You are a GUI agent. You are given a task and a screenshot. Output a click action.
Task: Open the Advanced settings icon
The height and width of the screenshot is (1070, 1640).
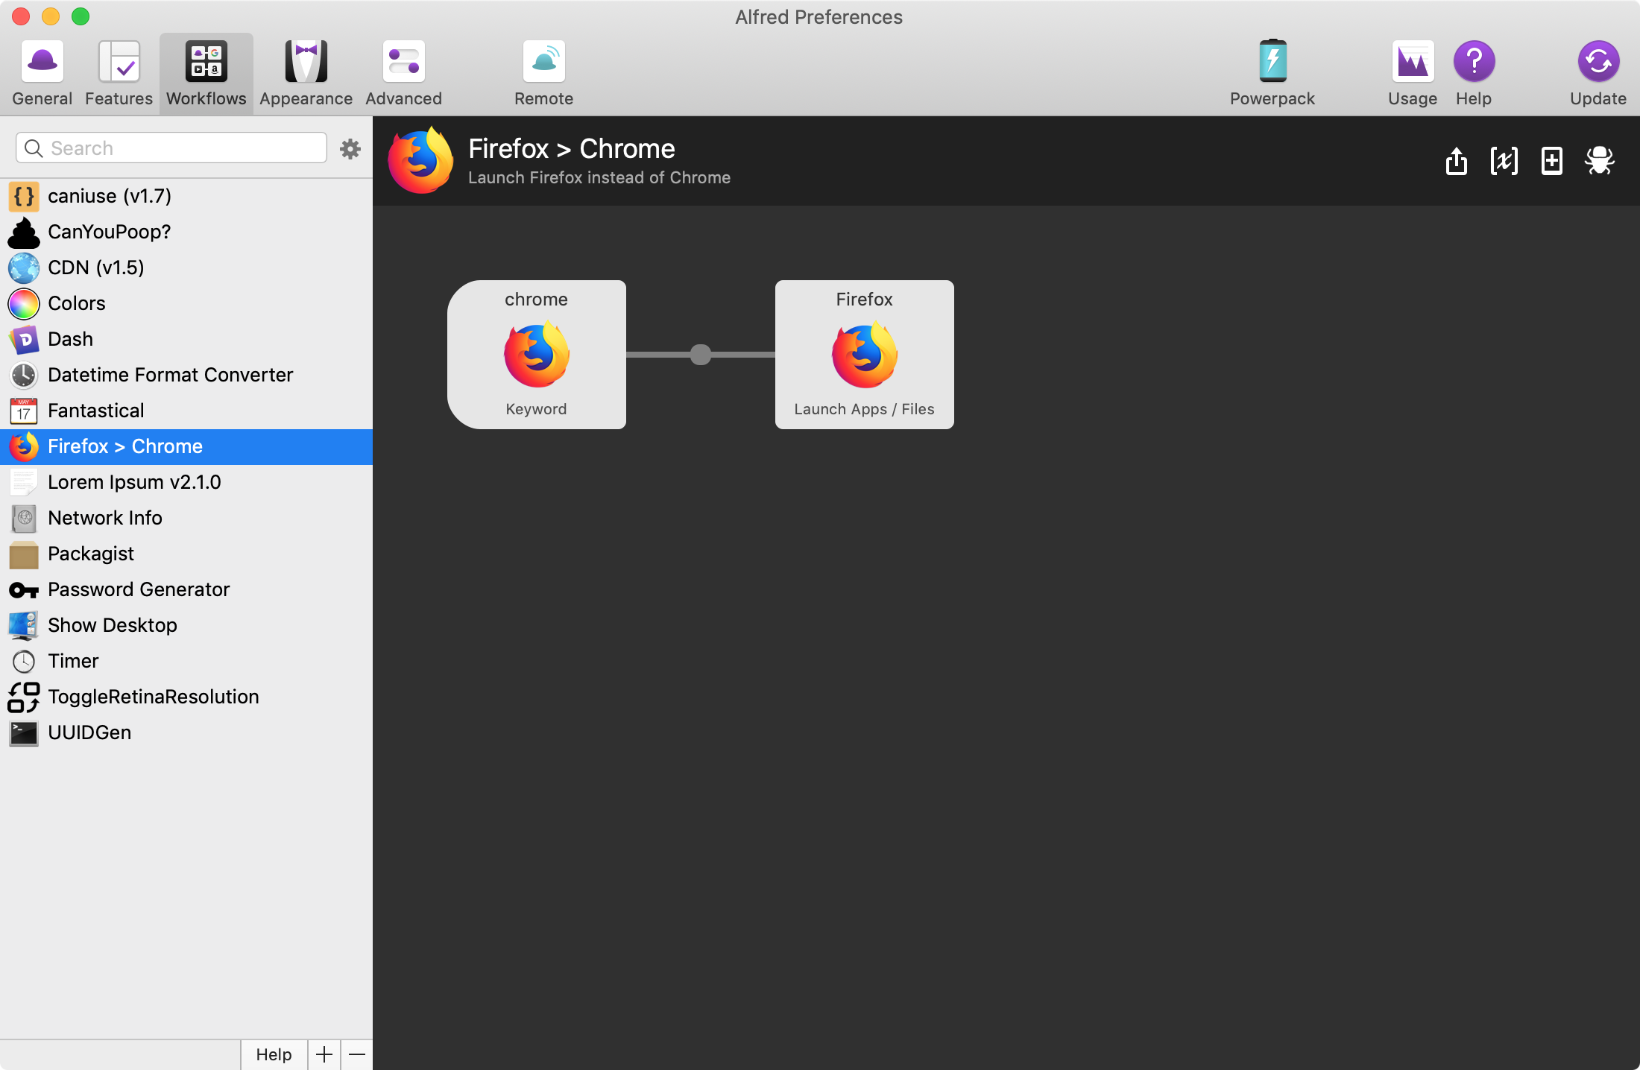pyautogui.click(x=403, y=72)
